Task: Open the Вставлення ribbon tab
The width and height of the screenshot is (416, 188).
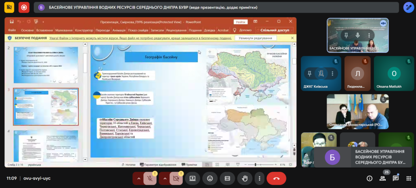Action: (44, 30)
